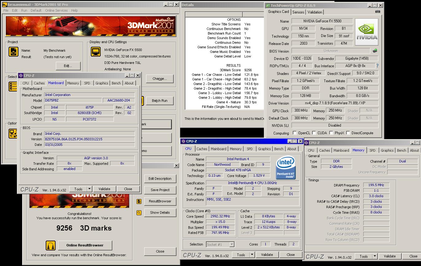Click the Show Details magnifier icon
This screenshot has width=421, height=266.
139,212
